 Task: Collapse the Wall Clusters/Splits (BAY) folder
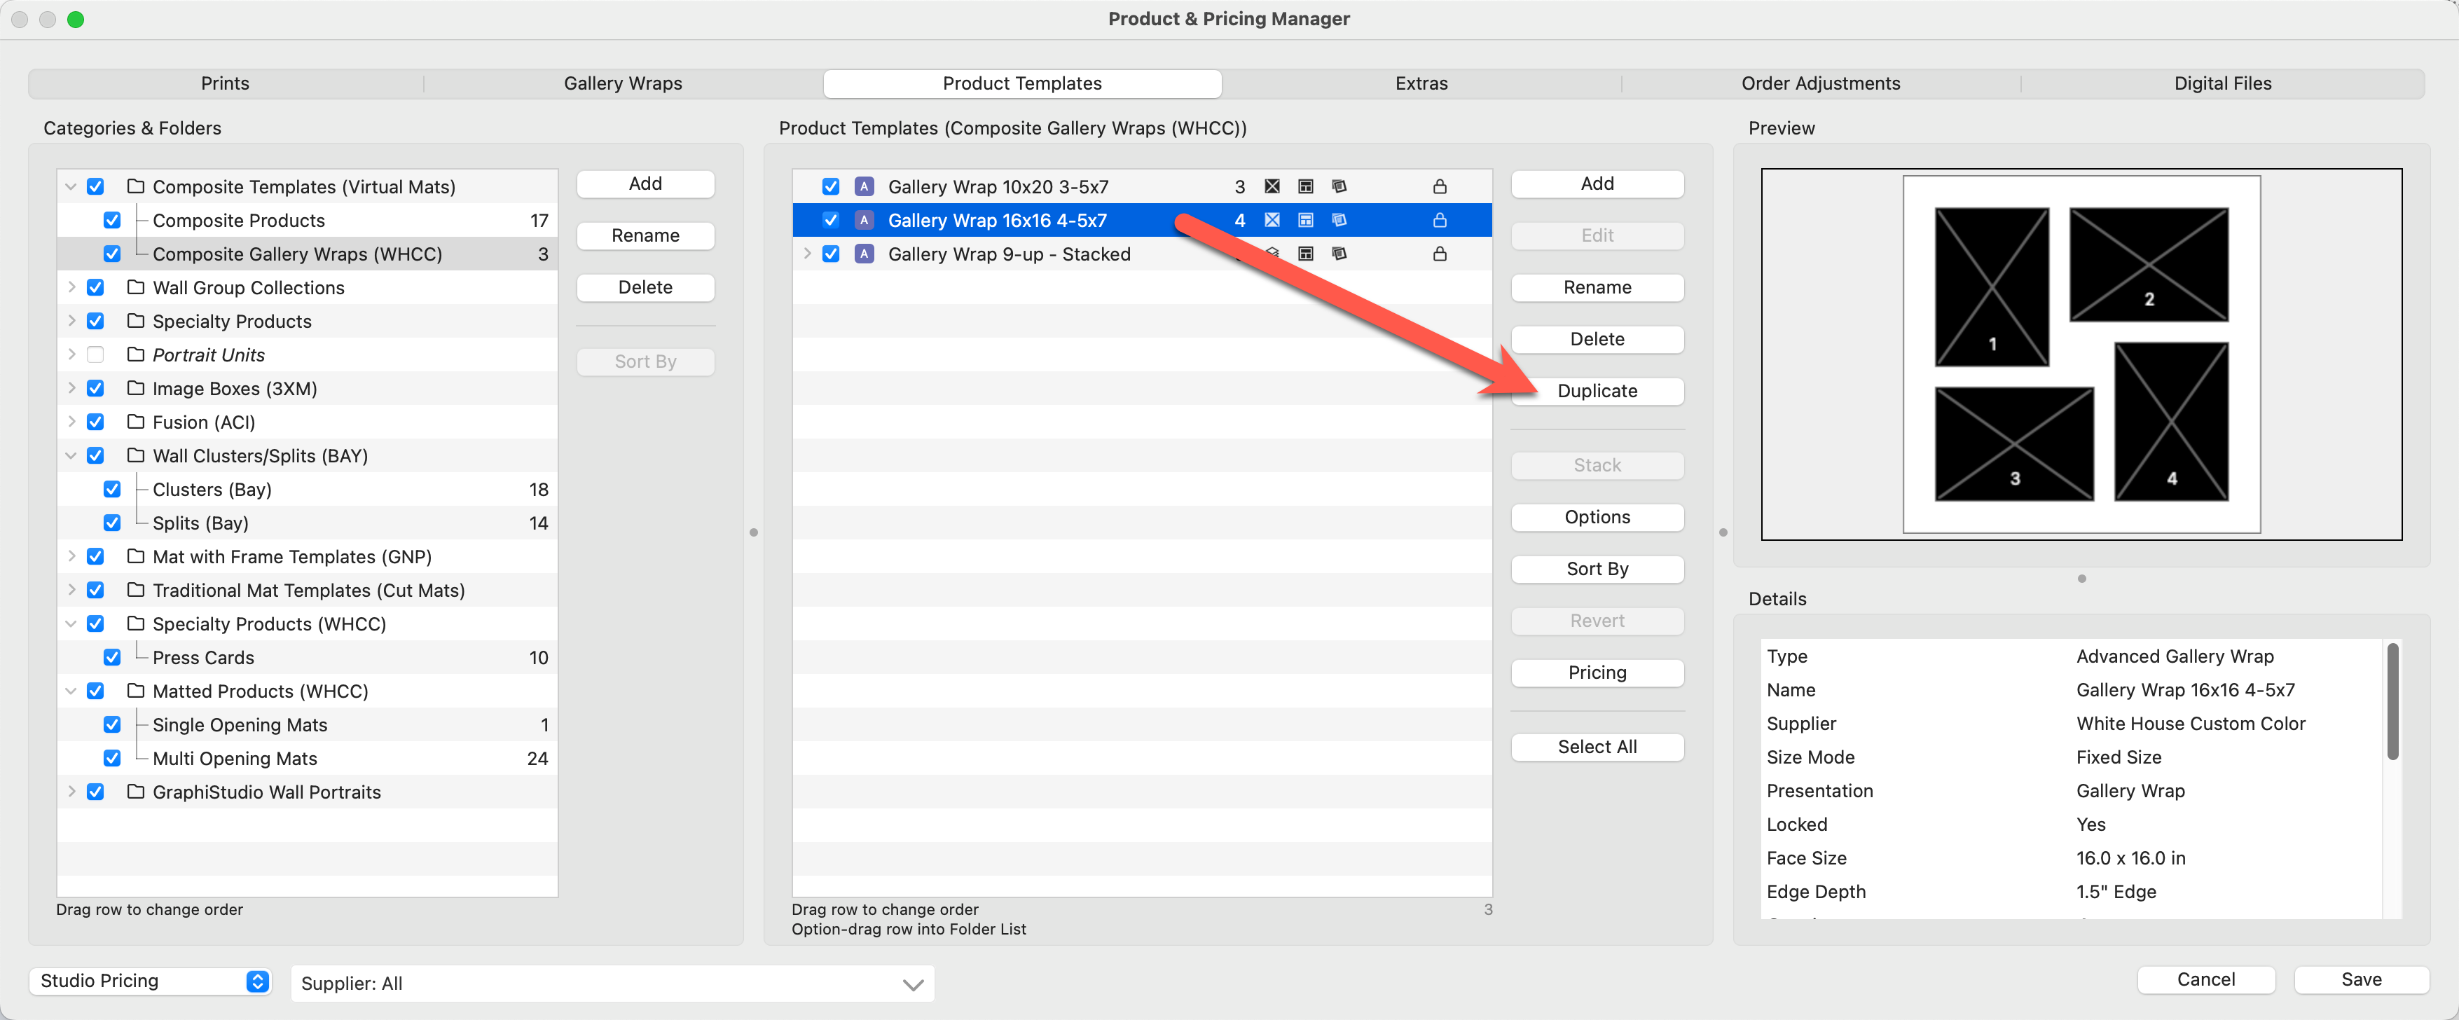(71, 456)
